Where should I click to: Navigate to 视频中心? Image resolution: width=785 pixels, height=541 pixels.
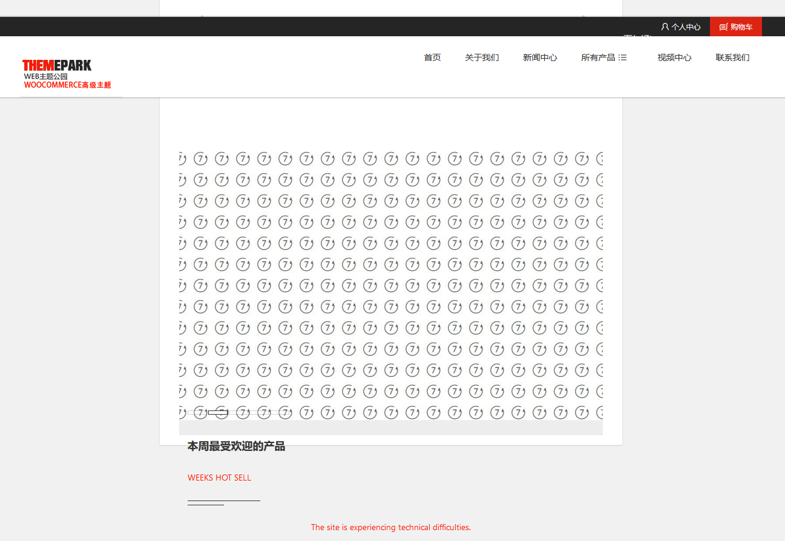(x=674, y=57)
